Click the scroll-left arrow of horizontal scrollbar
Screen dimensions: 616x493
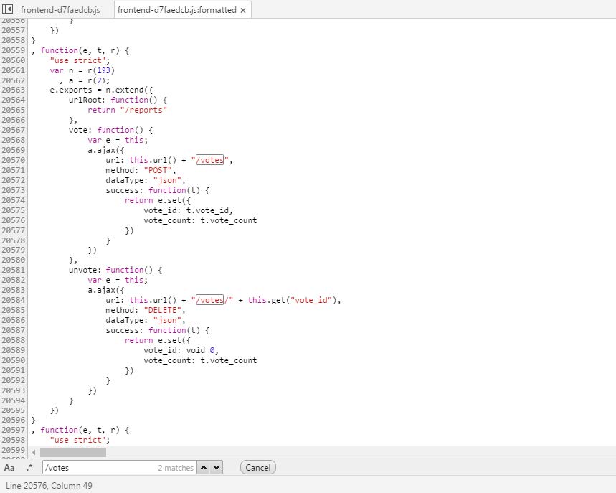tap(34, 452)
